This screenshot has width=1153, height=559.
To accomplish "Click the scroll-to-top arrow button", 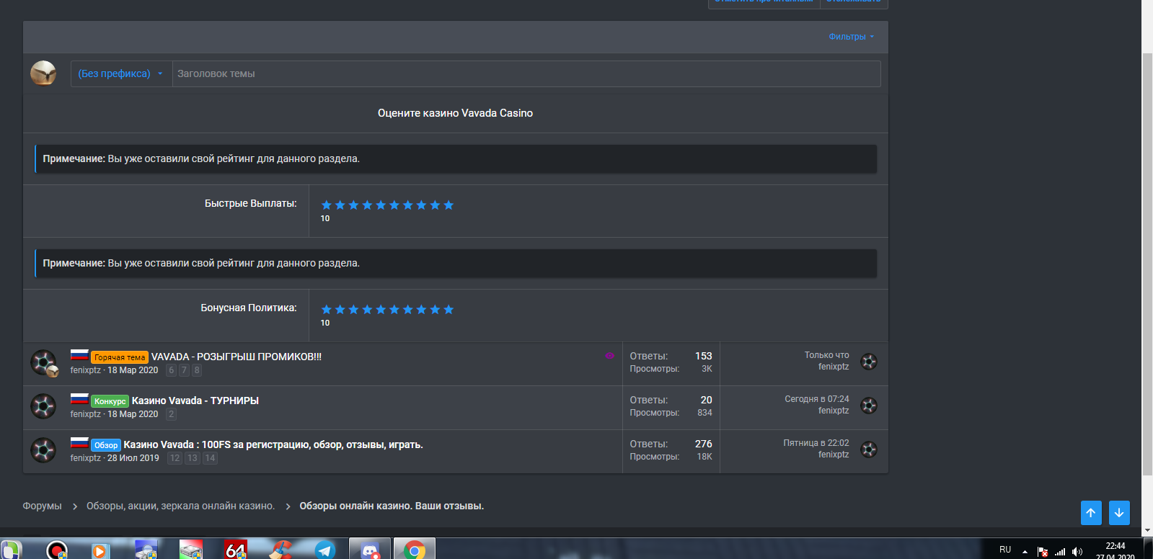I will pyautogui.click(x=1091, y=513).
